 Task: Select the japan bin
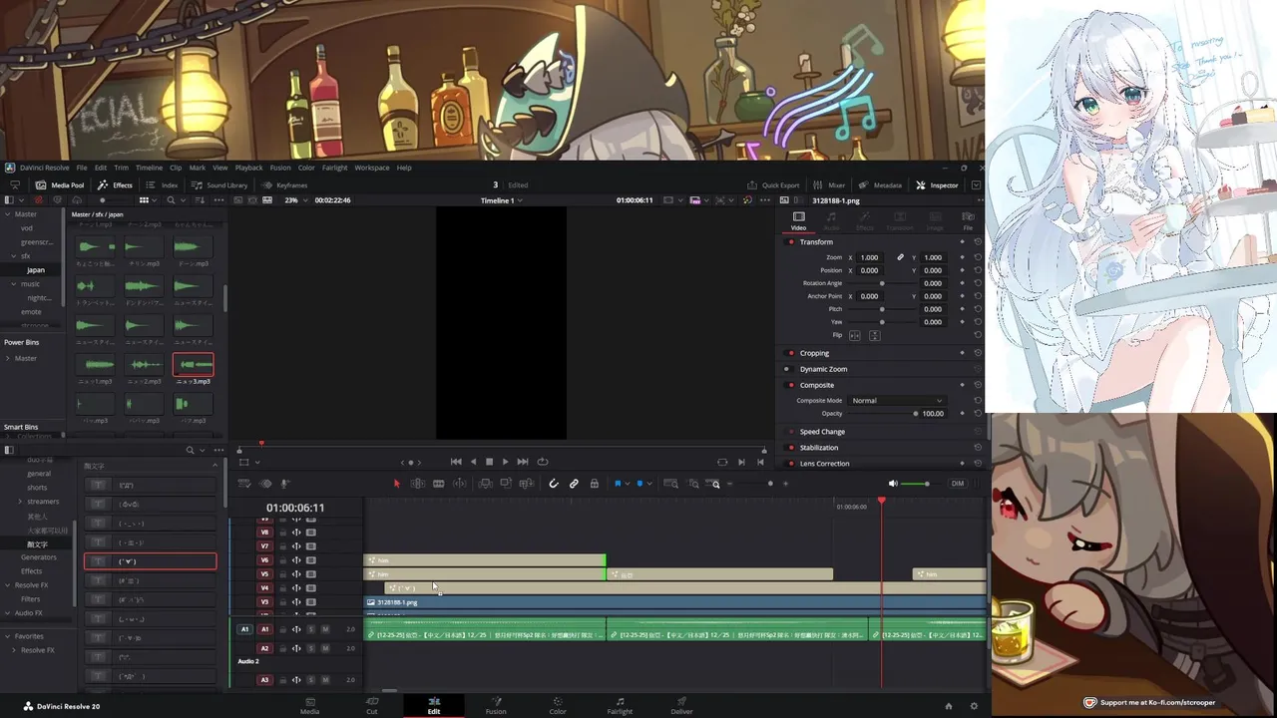pyautogui.click(x=35, y=270)
